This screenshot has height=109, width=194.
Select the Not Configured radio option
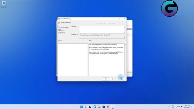[x=63, y=27]
